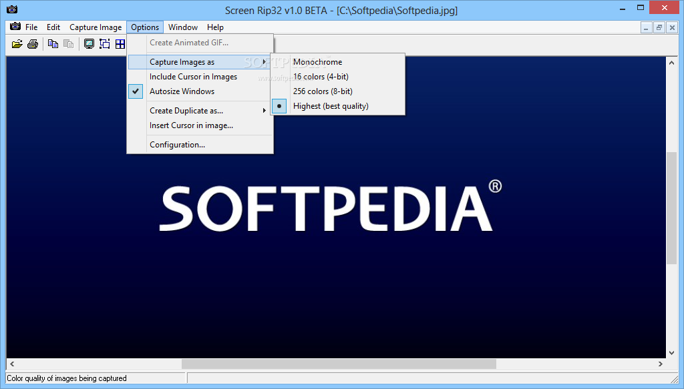Expand the Create Duplicate as submenu

click(x=200, y=111)
